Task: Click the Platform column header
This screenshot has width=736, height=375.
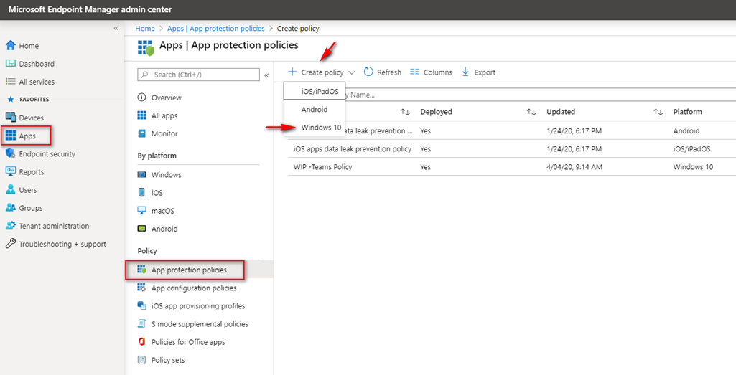Action: 688,112
